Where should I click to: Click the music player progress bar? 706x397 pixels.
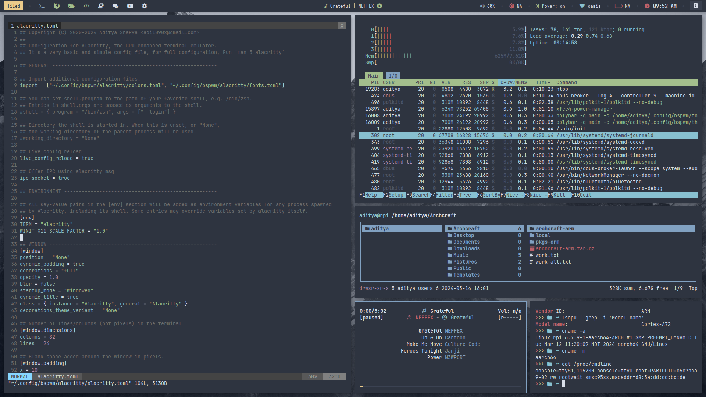pyautogui.click(x=440, y=386)
